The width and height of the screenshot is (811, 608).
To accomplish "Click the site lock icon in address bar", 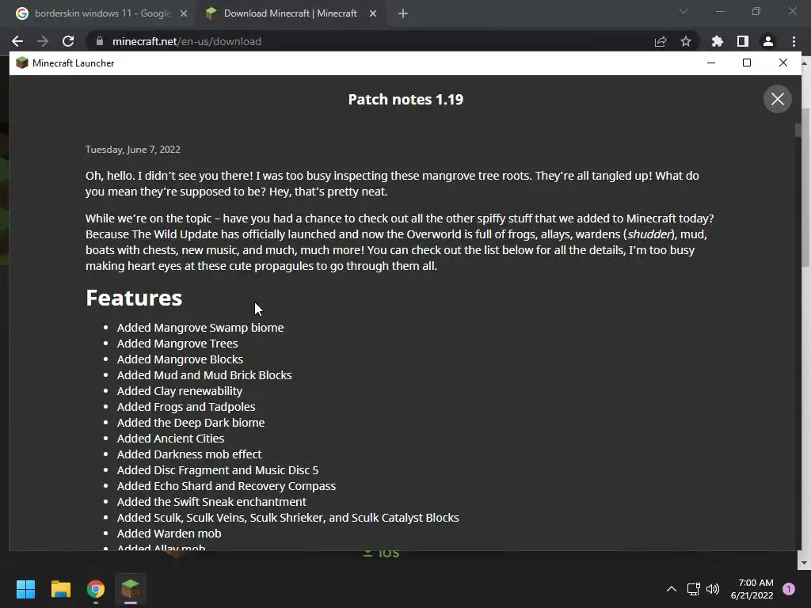I will click(100, 41).
